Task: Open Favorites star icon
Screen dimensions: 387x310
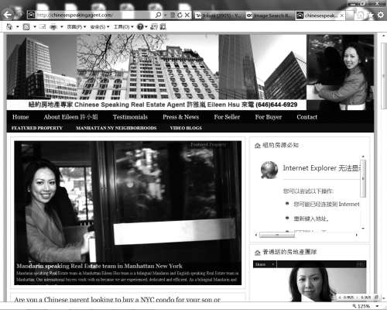Action: [371, 15]
